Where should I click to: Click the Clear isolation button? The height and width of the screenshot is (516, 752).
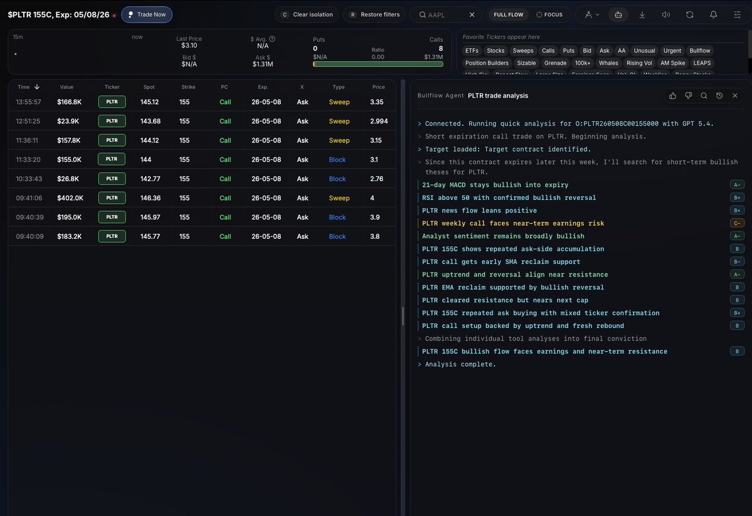[x=307, y=15]
